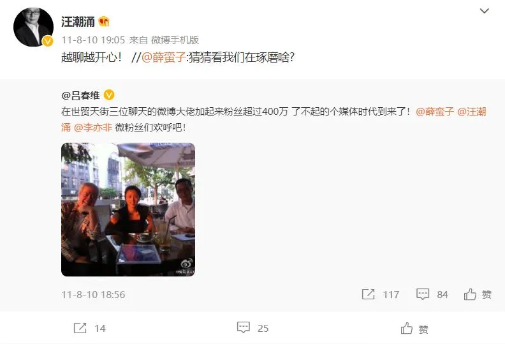
Task: Click the 11-8-10 19:05 post timestamp
Action: tap(93, 40)
